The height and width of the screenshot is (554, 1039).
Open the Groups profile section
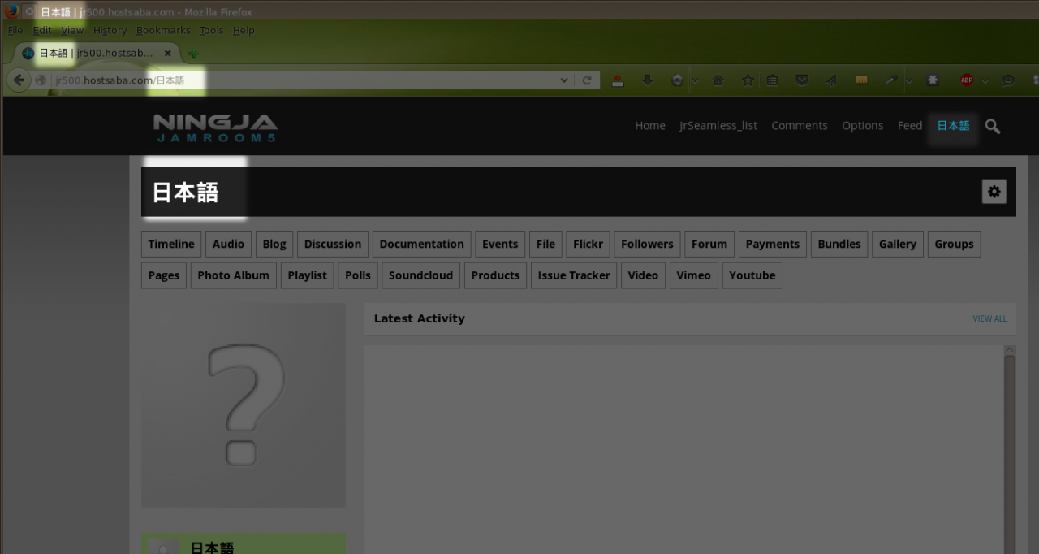[954, 244]
